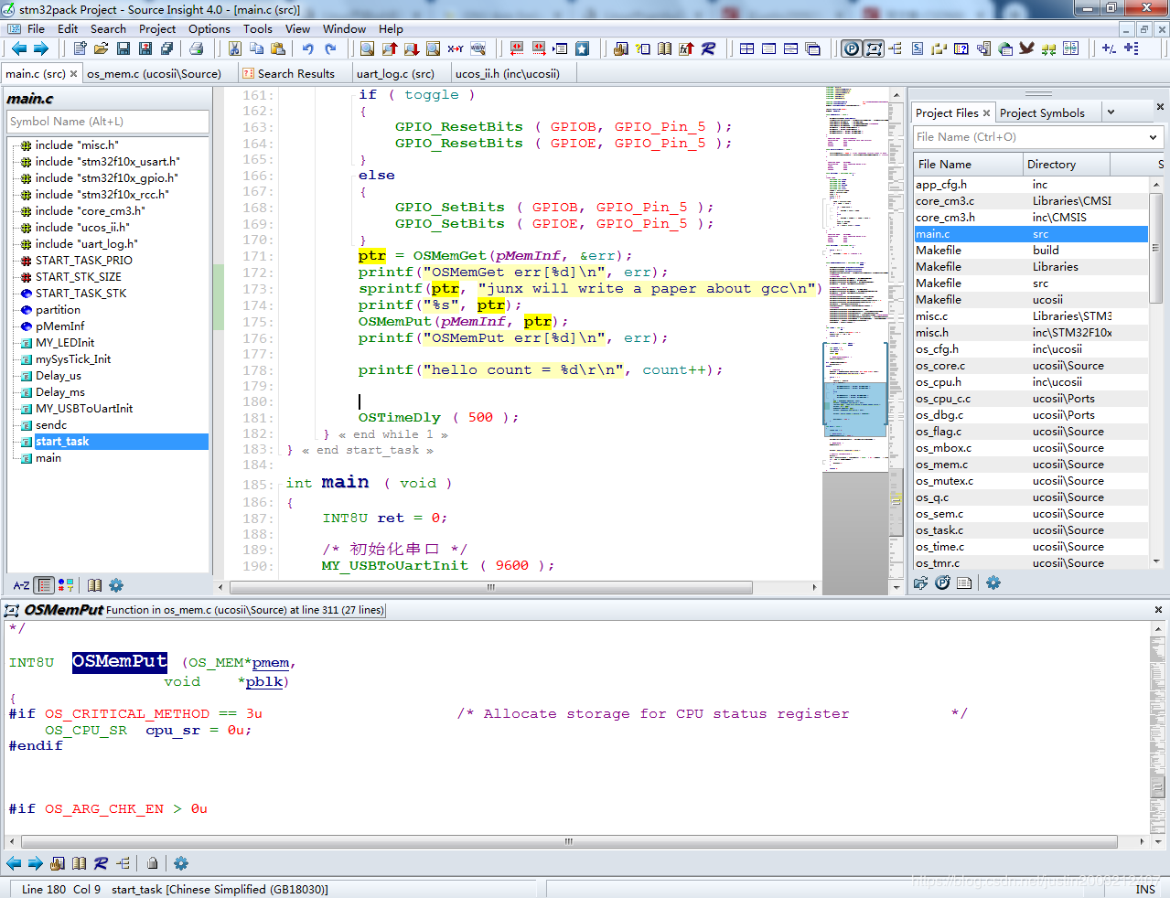Image resolution: width=1170 pixels, height=898 pixels.
Task: Open the File Name filter dropdown
Action: click(1153, 137)
